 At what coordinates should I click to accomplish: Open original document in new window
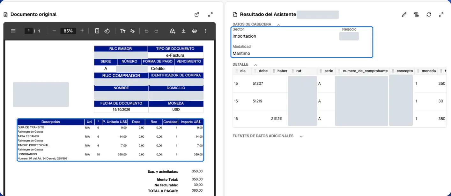point(197,14)
